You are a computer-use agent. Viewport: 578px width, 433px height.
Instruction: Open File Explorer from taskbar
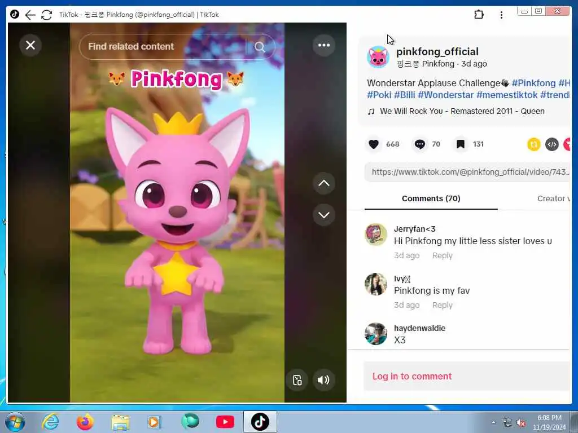[120, 422]
